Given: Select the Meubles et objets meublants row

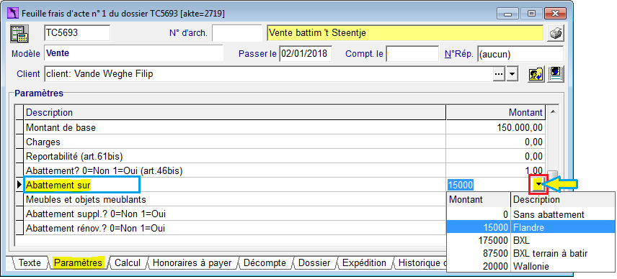Looking at the screenshot, I should [x=235, y=199].
